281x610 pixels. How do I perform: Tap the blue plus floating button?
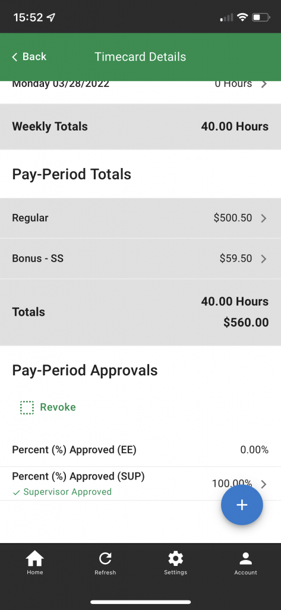pos(242,505)
